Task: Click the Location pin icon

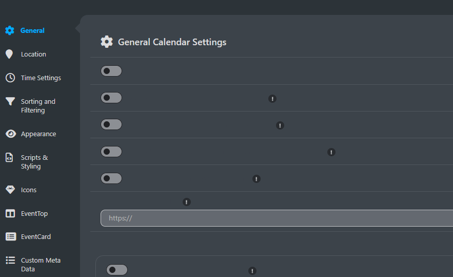Action: tap(9, 54)
